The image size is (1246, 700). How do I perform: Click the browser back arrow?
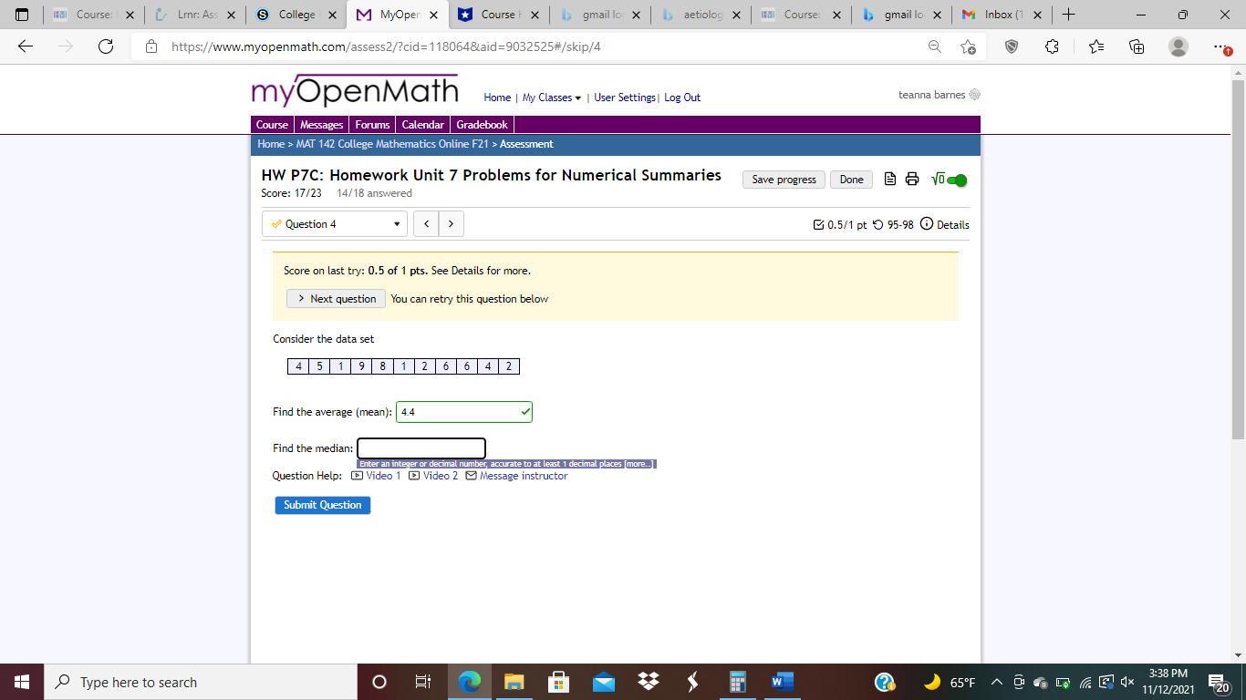[x=26, y=46]
